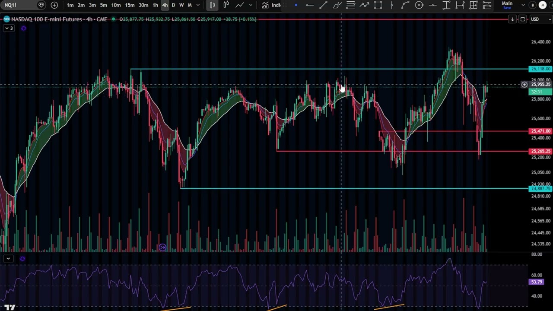Select the price range measure tool

point(446,5)
